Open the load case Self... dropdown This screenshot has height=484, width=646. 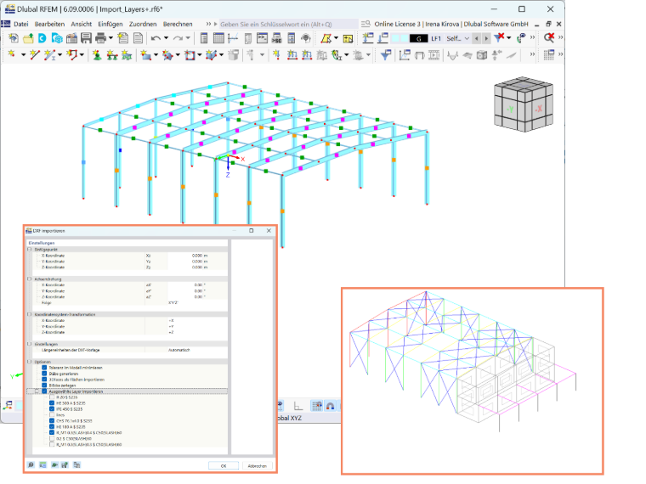click(467, 38)
